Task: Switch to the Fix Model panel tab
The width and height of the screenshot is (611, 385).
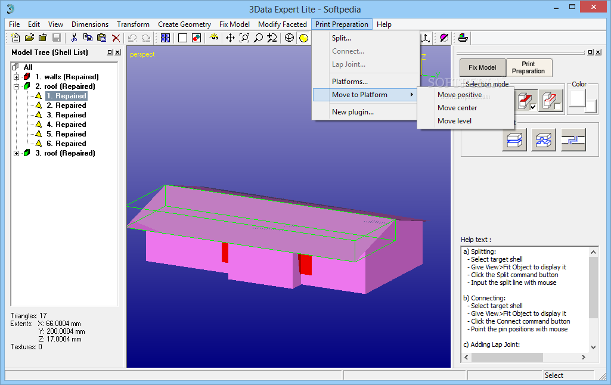Action: click(482, 67)
